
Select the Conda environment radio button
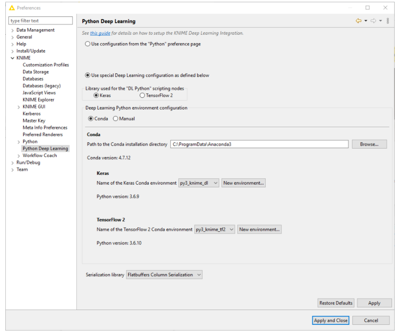tap(91, 119)
